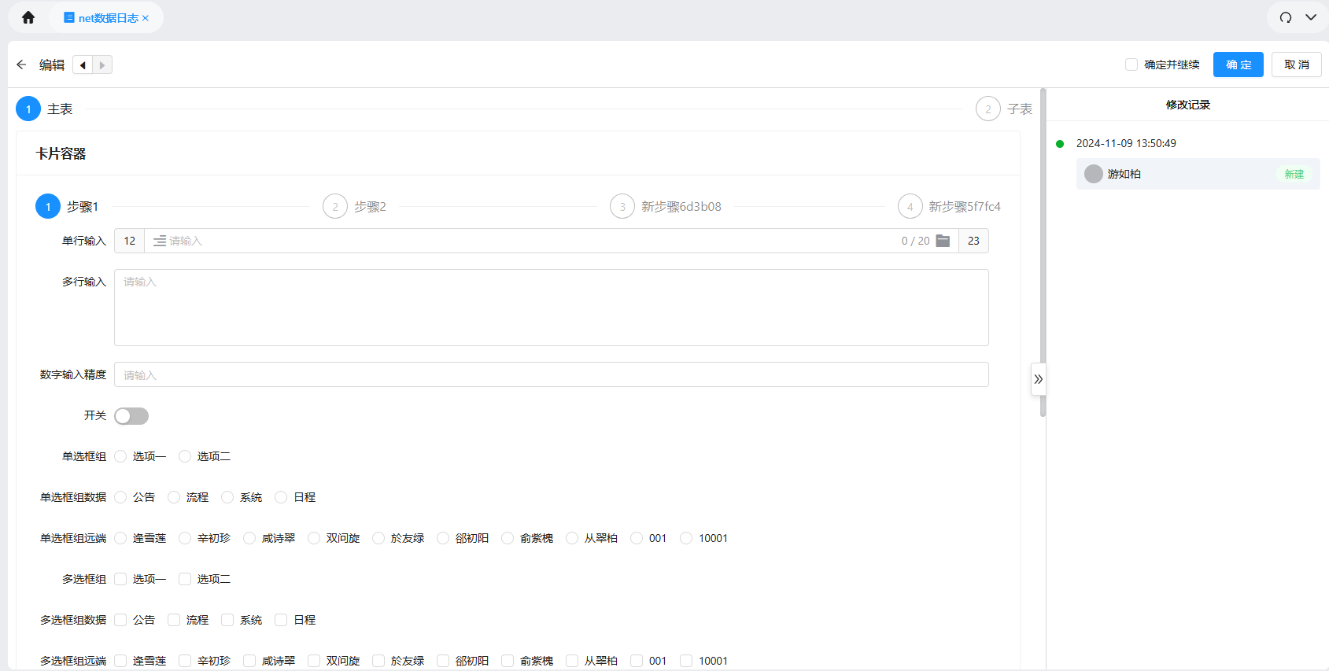The width and height of the screenshot is (1329, 671).
Task: Go to previous record arrow
Action: click(x=83, y=65)
